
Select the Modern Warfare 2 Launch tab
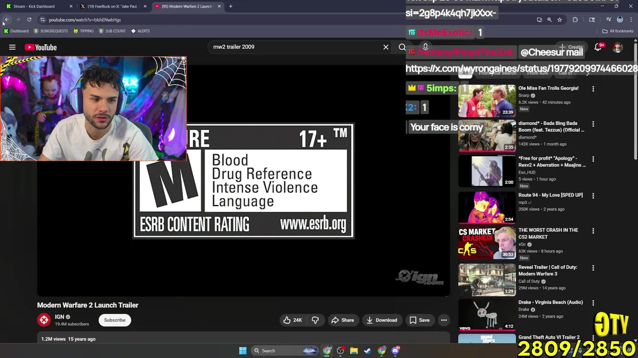(x=187, y=6)
